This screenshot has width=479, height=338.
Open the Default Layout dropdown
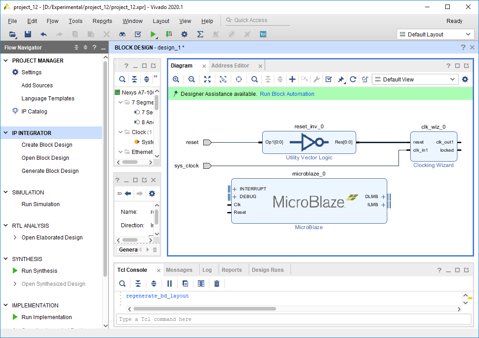click(x=435, y=35)
